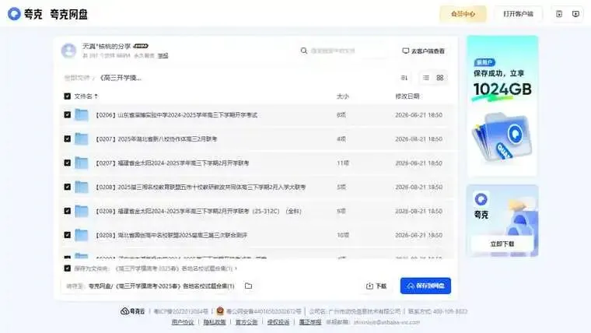Open the 廉正举报 footer link
The width and height of the screenshot is (591, 333).
click(x=310, y=322)
